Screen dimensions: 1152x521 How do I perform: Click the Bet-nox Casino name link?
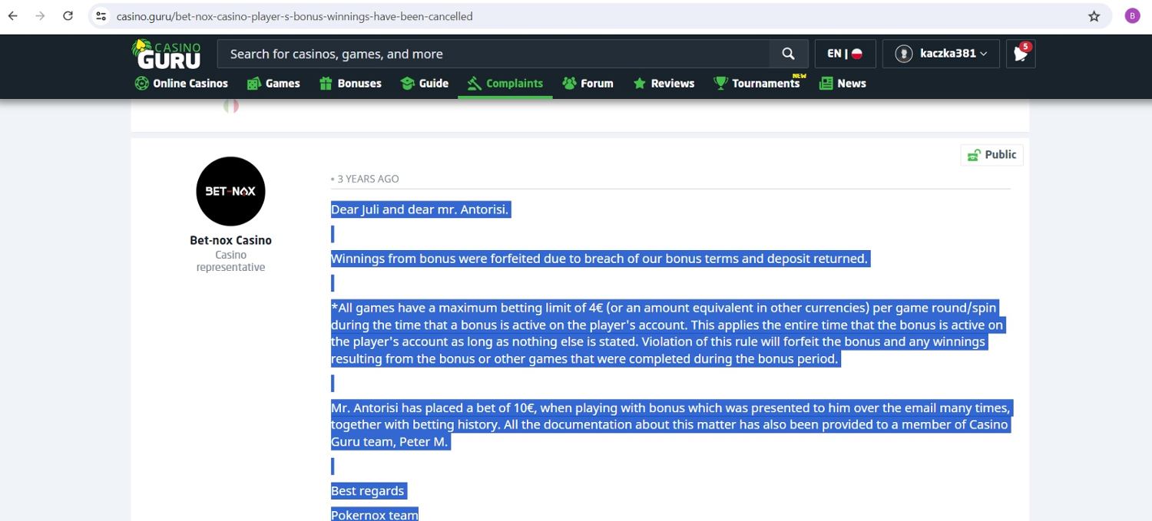pos(230,240)
